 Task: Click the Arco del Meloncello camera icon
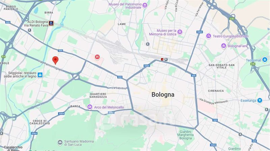(x=89, y=107)
